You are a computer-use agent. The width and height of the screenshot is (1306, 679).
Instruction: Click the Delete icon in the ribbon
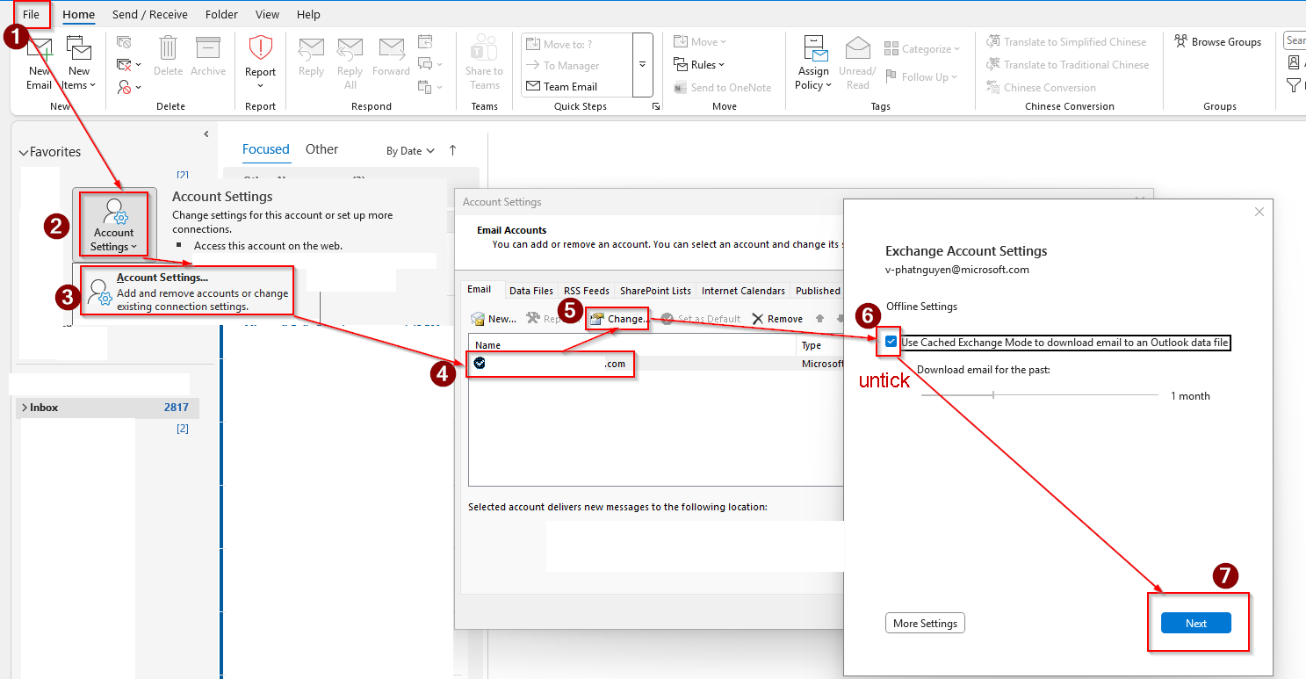(x=168, y=58)
